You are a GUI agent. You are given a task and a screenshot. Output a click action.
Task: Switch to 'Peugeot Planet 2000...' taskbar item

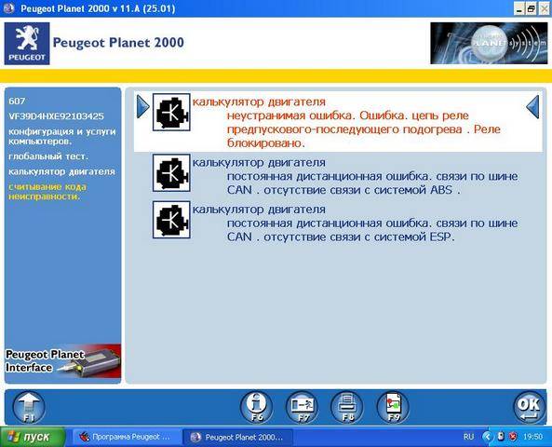tap(237, 437)
